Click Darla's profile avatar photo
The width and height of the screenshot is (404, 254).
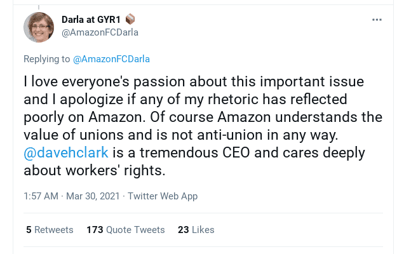[39, 27]
